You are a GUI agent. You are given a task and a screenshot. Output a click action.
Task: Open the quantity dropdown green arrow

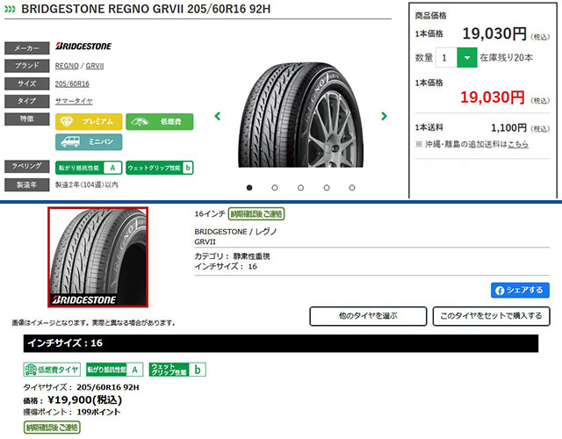pyautogui.click(x=466, y=57)
